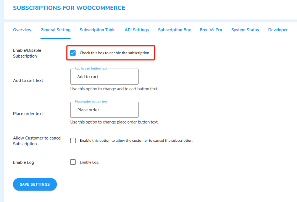Enable the Log checkbox
The width and height of the screenshot is (297, 202).
coord(73,162)
